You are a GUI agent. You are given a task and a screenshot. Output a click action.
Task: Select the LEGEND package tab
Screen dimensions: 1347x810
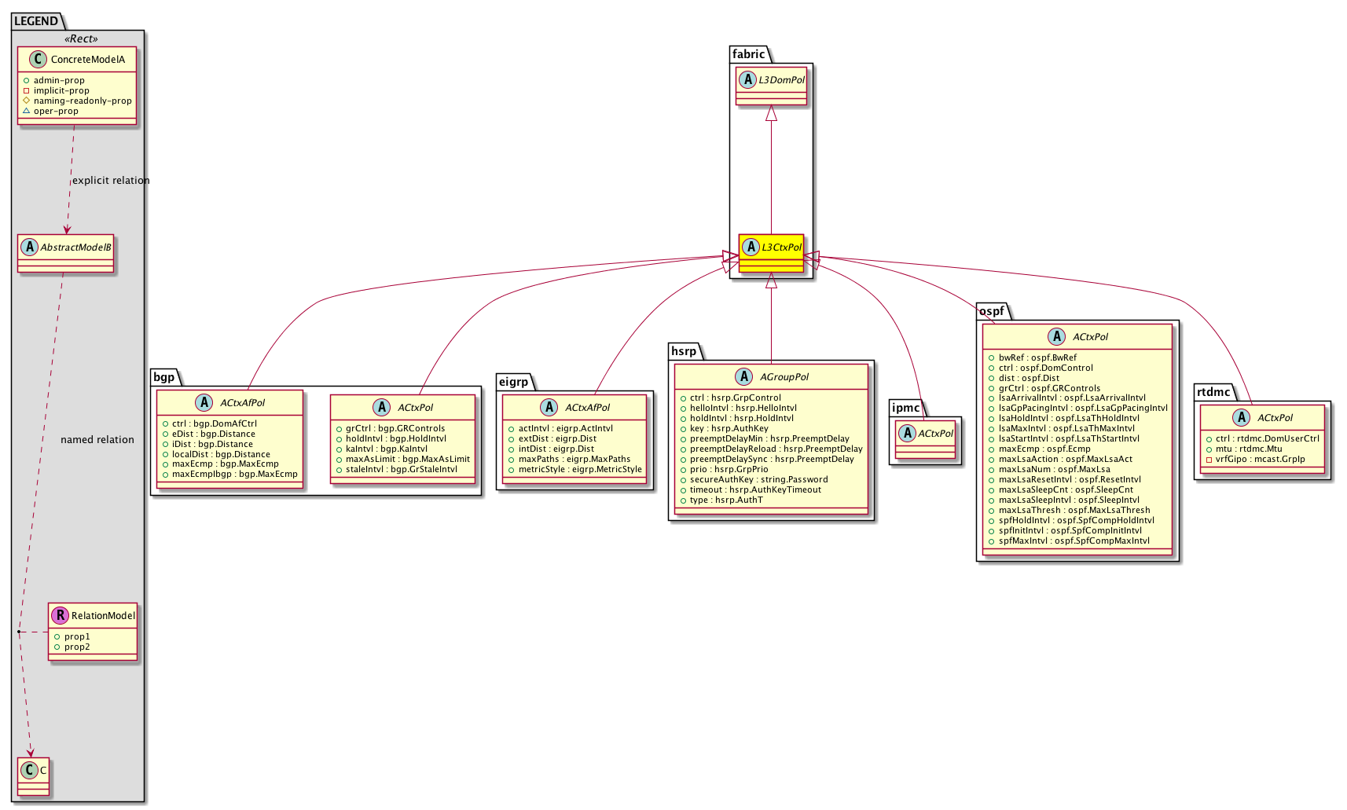pos(36,21)
